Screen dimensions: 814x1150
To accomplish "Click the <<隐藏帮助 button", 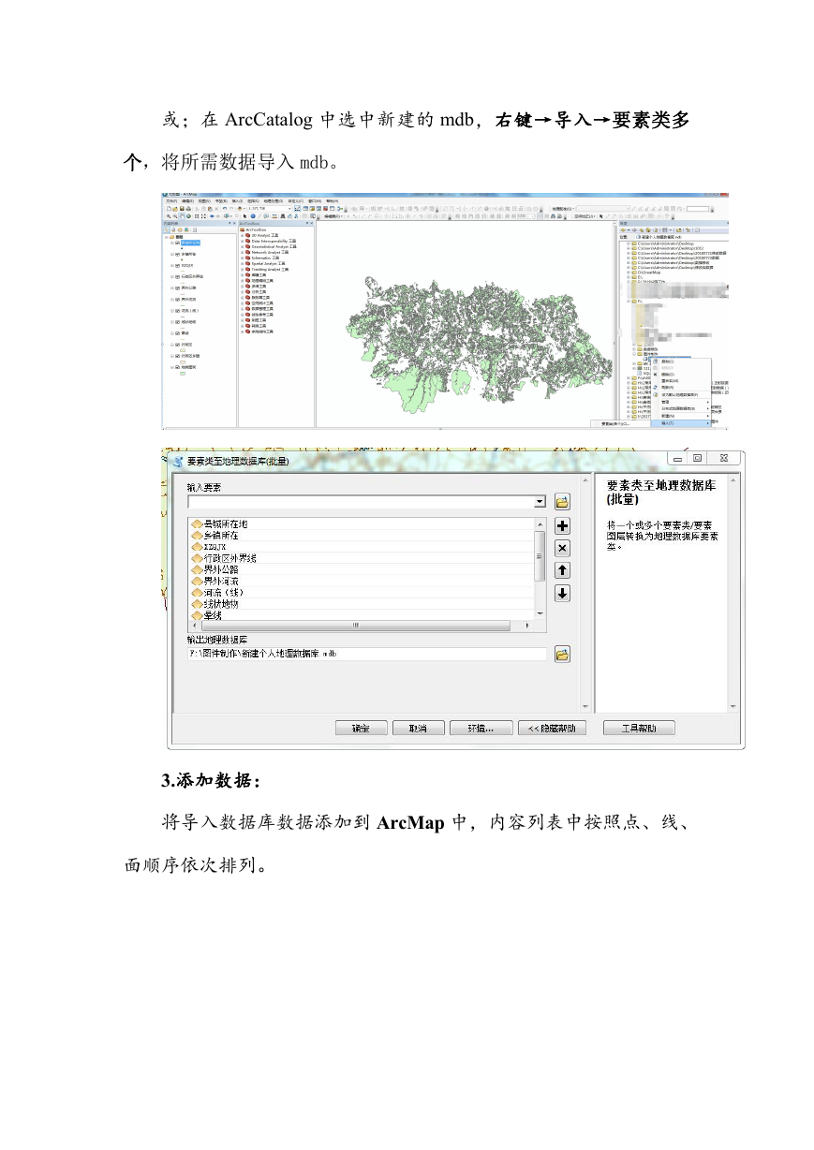I will tap(554, 728).
